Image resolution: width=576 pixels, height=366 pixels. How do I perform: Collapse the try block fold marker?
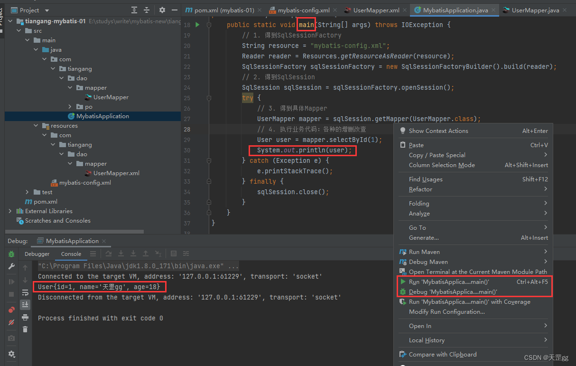click(x=209, y=98)
